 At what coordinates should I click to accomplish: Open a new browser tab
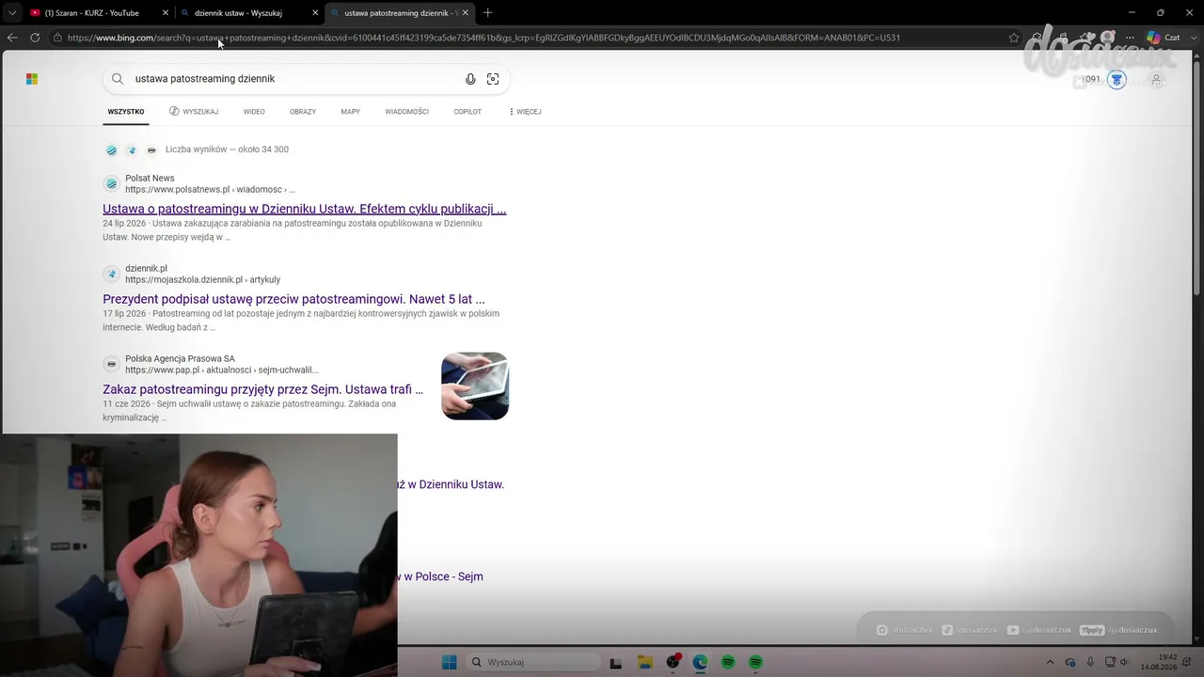487,13
